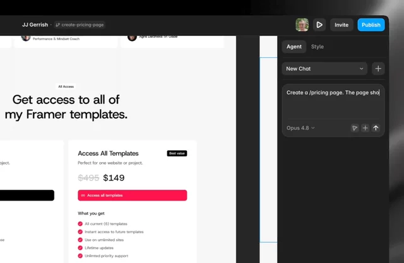This screenshot has height=263, width=404.
Task: Click the Performance & Mindset Coach testimonial text
Action: click(x=56, y=39)
